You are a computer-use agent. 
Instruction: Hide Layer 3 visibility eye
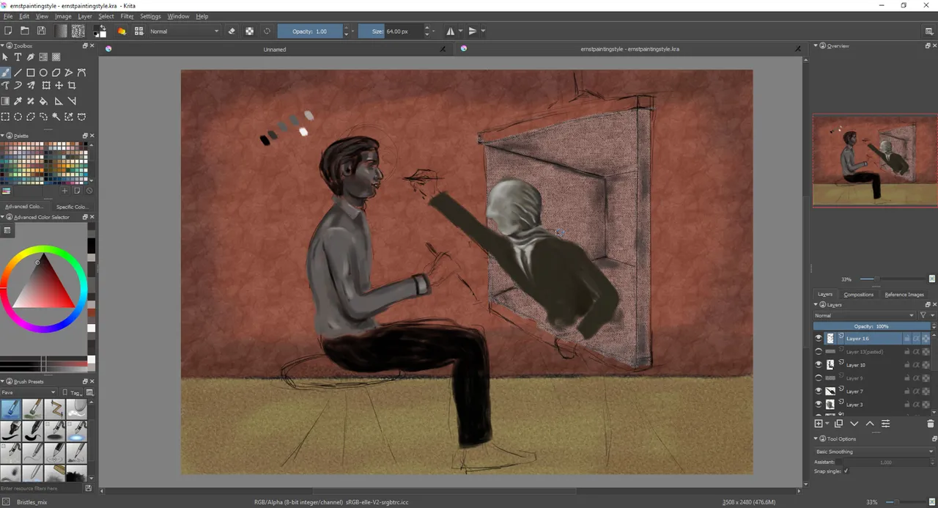pyautogui.click(x=819, y=404)
